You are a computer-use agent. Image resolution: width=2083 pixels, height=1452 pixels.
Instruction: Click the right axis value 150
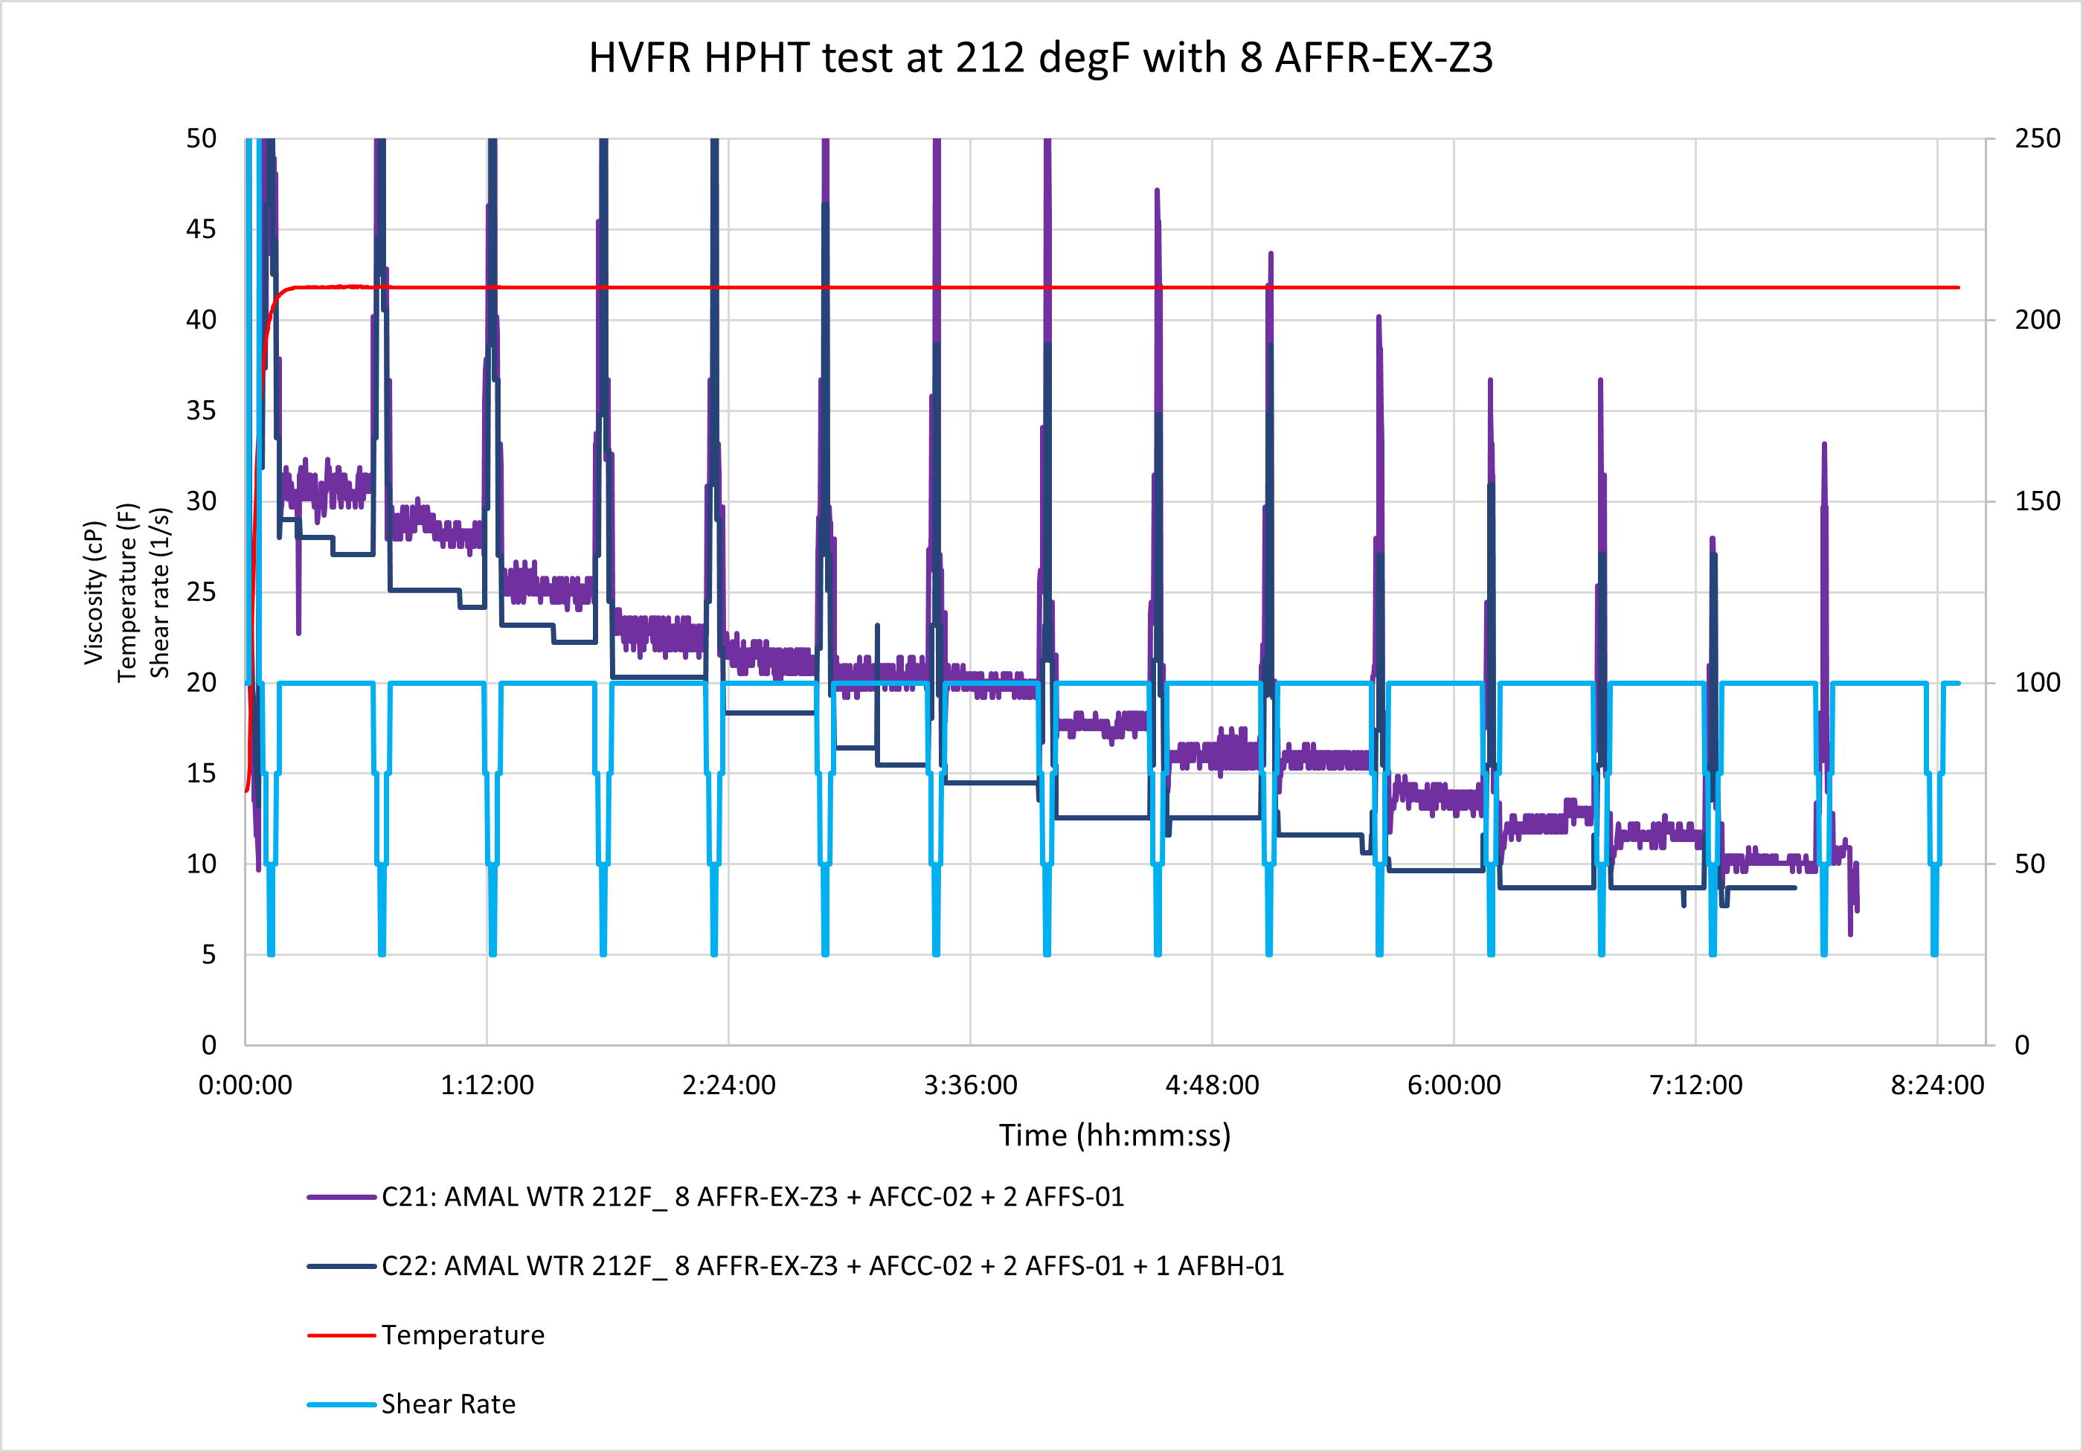pos(2038,501)
